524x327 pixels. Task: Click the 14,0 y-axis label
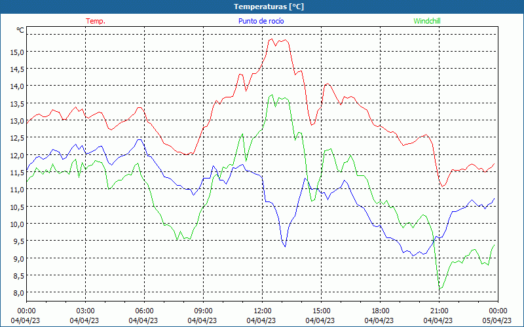17,86
